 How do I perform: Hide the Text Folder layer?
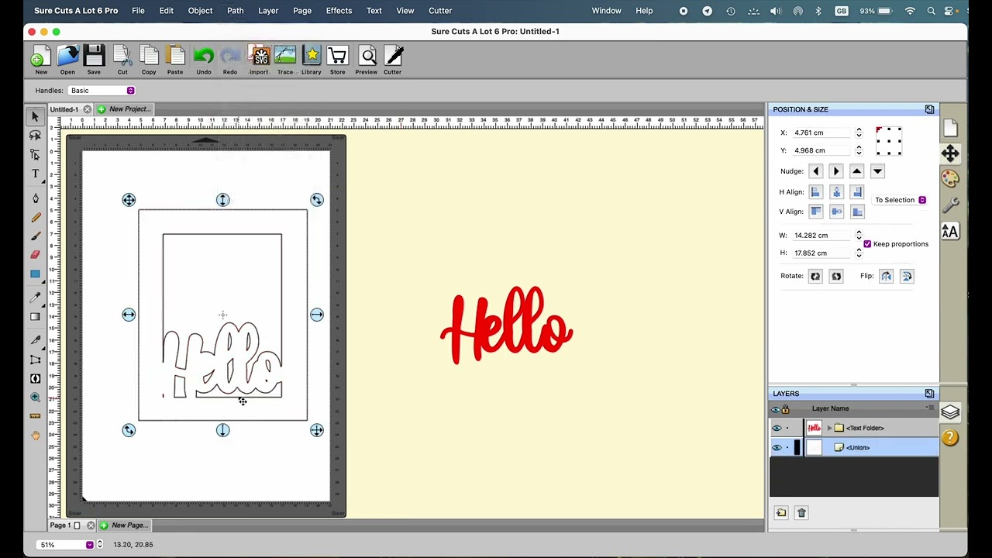(x=777, y=428)
